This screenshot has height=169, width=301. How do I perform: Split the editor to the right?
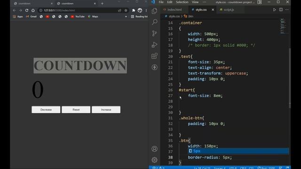click(x=281, y=9)
